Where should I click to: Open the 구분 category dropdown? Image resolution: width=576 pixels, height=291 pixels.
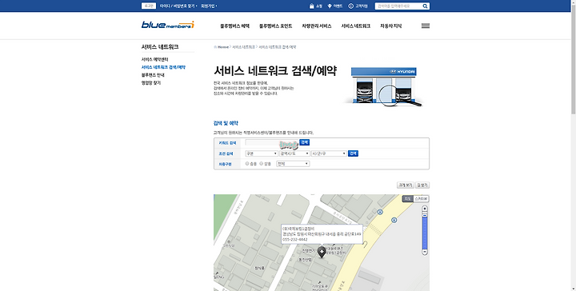pos(262,153)
